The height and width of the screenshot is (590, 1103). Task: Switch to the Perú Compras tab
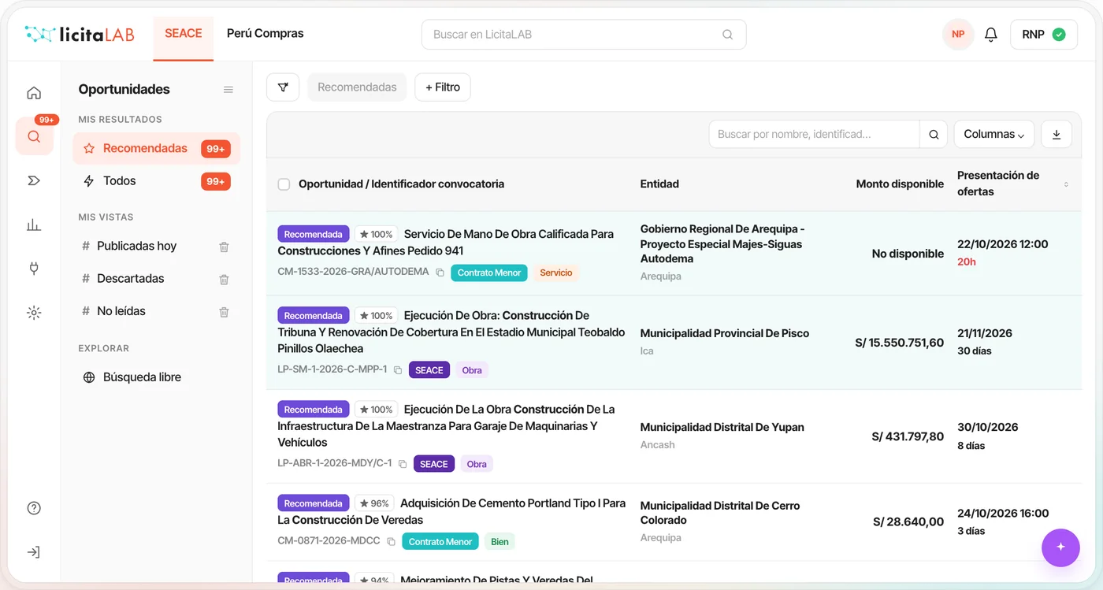[266, 33]
